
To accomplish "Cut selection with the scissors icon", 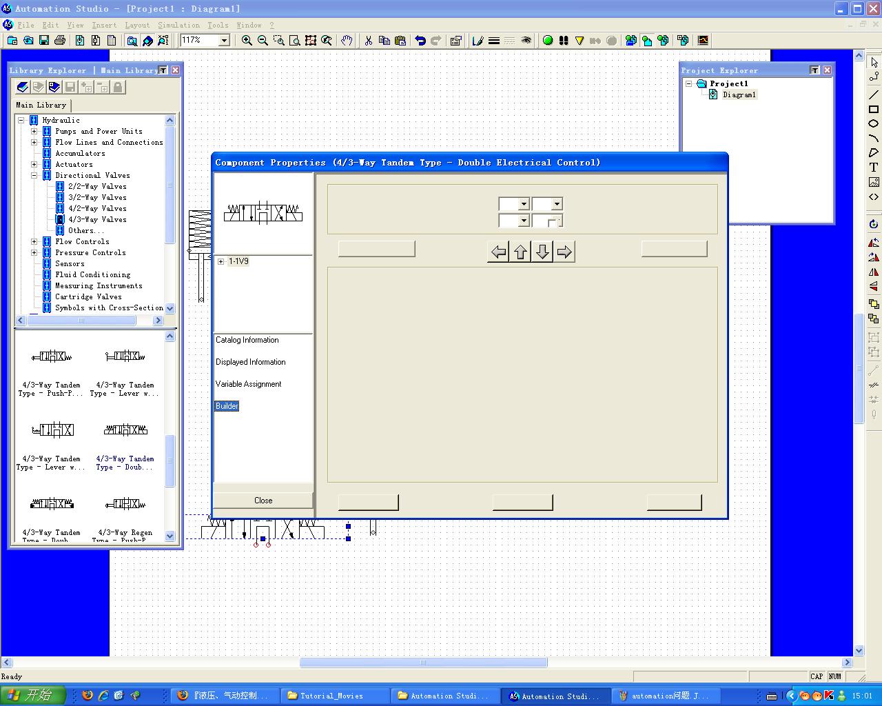I will [x=369, y=41].
